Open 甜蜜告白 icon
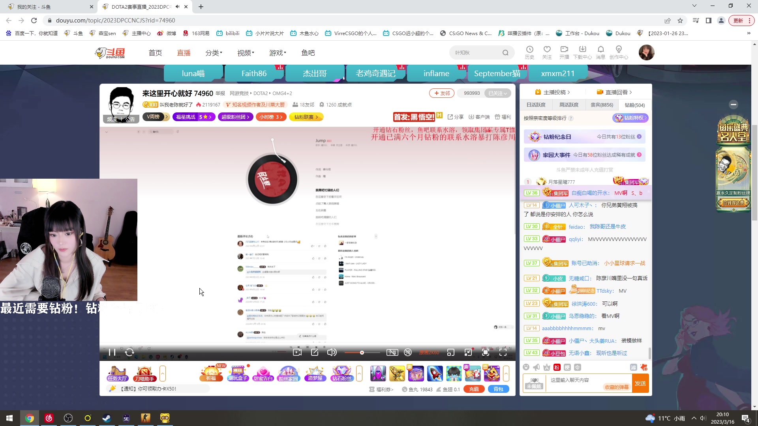This screenshot has height=426, width=758. pyautogui.click(x=263, y=374)
